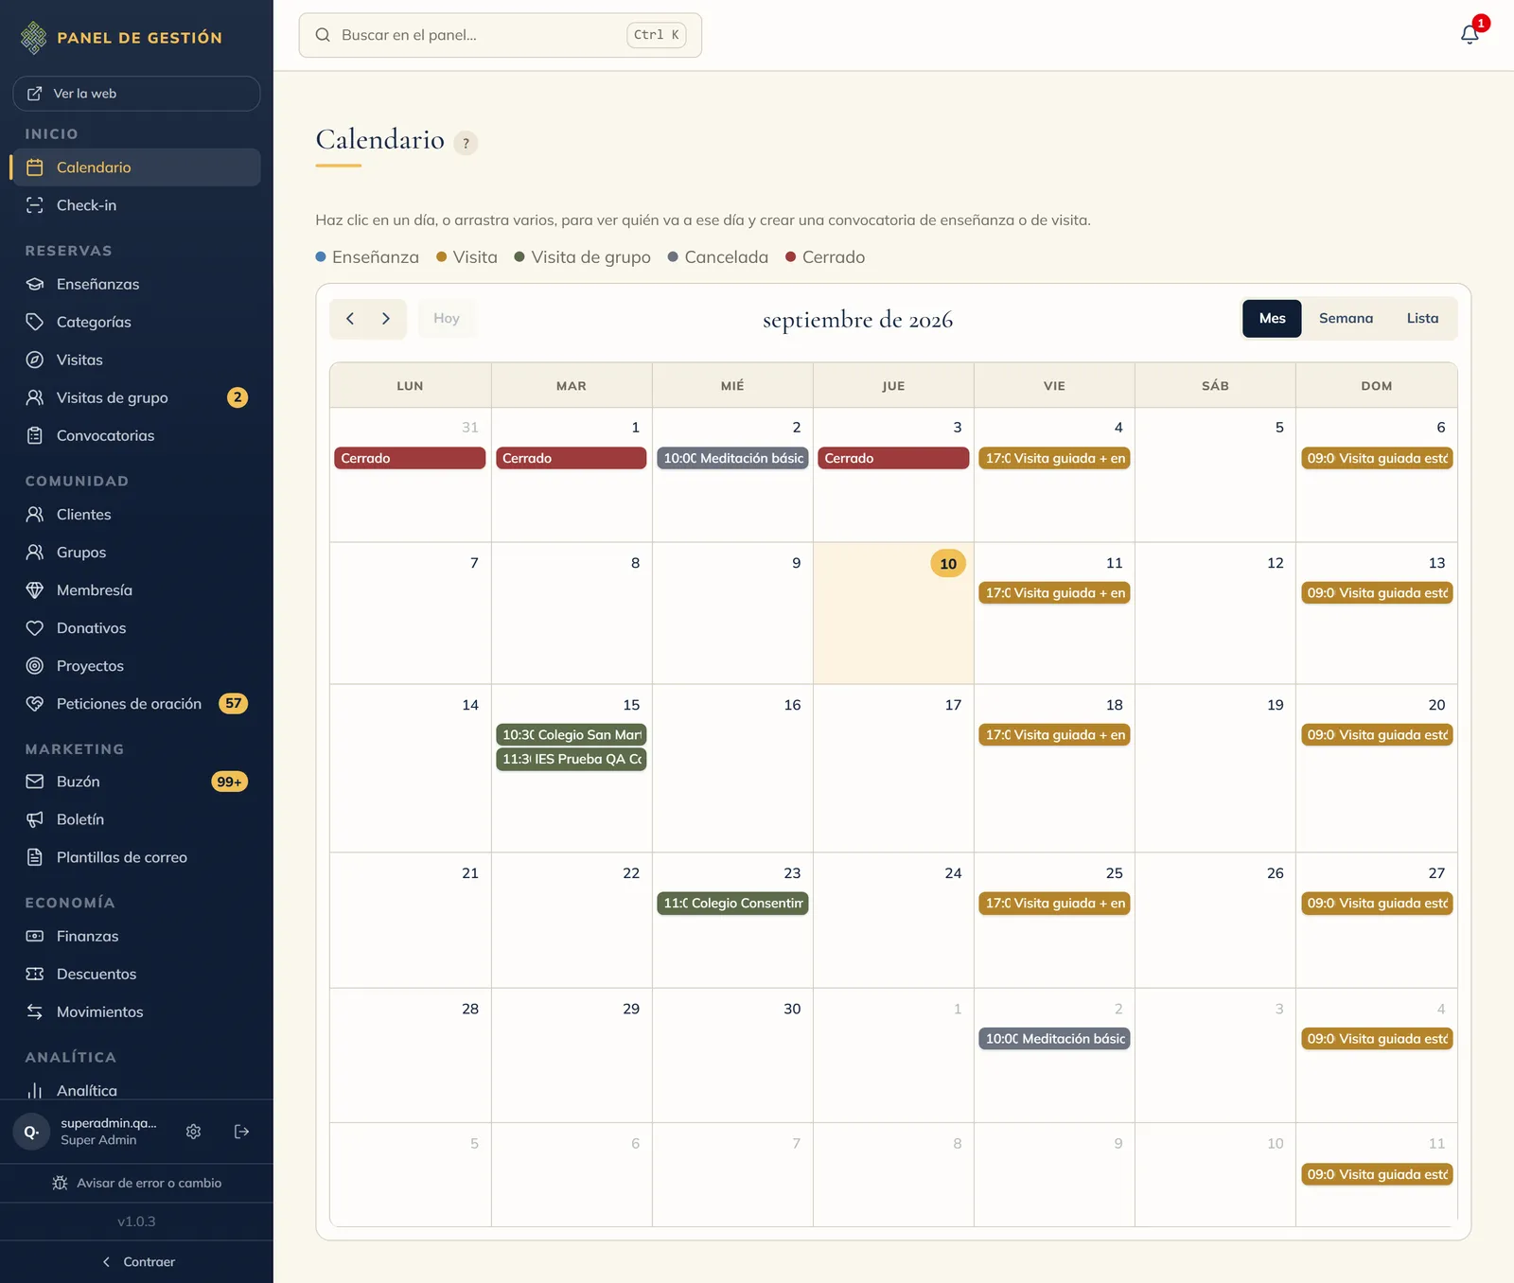Open Colegio Consentim event on the 23rd

732,904
